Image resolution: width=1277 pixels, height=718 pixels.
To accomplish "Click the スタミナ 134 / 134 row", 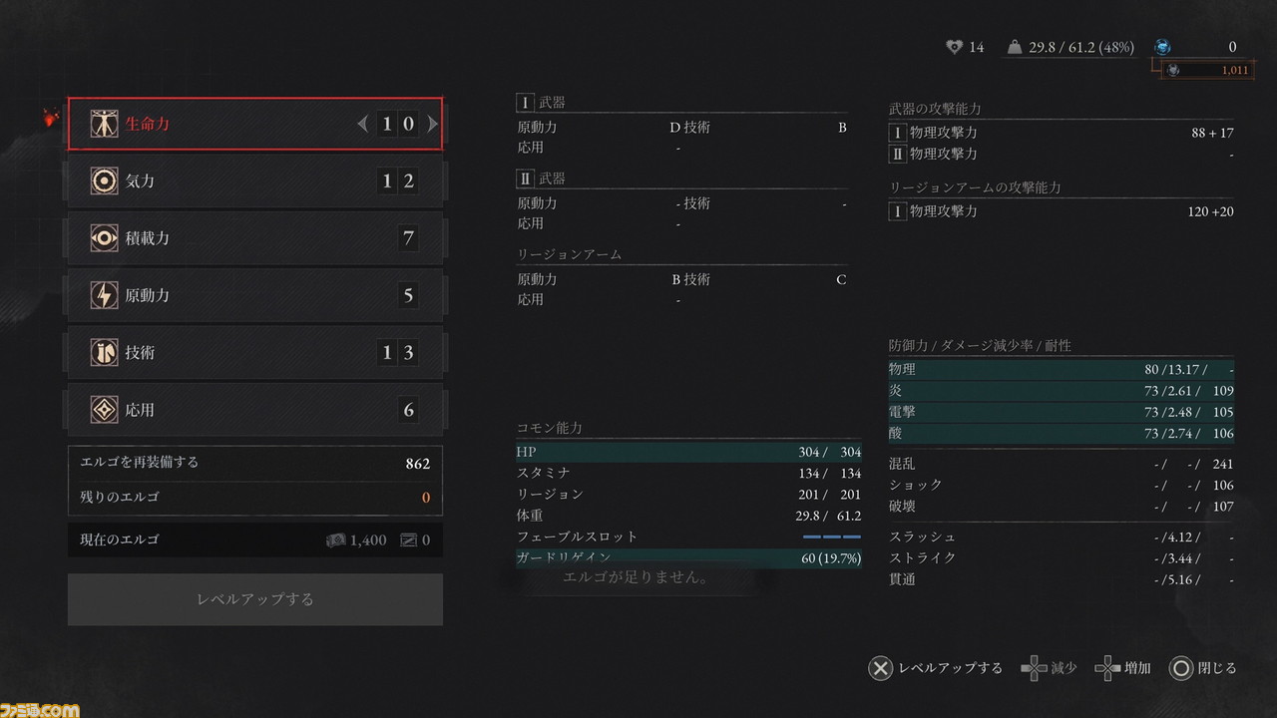I will tap(688, 473).
